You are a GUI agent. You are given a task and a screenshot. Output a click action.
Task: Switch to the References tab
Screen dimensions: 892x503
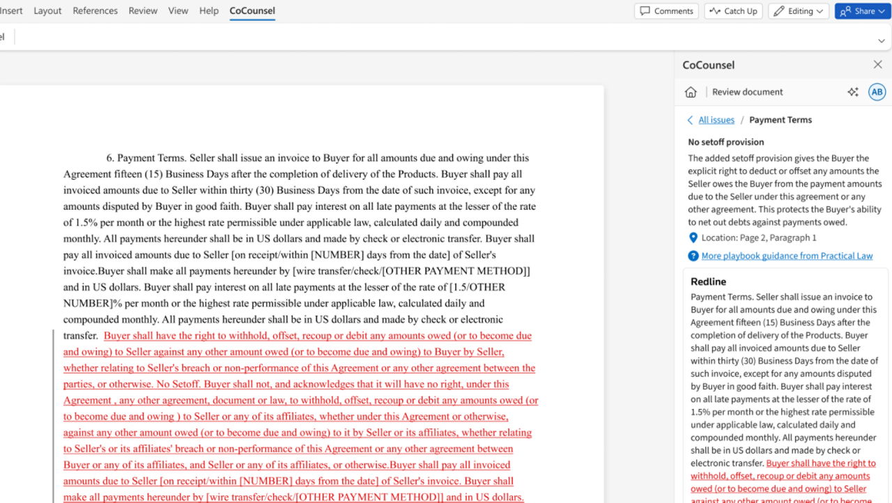click(95, 11)
